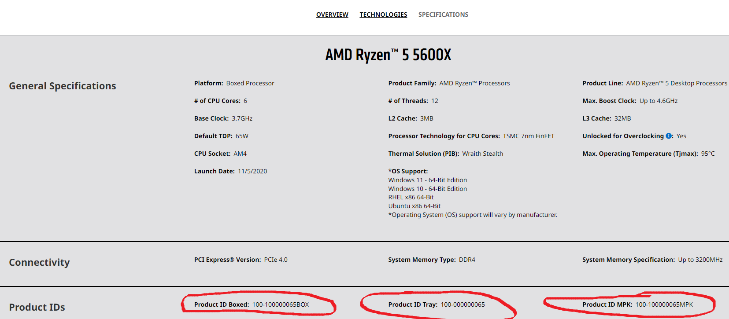
Task: Click the Default TDP label
Action: pos(213,136)
